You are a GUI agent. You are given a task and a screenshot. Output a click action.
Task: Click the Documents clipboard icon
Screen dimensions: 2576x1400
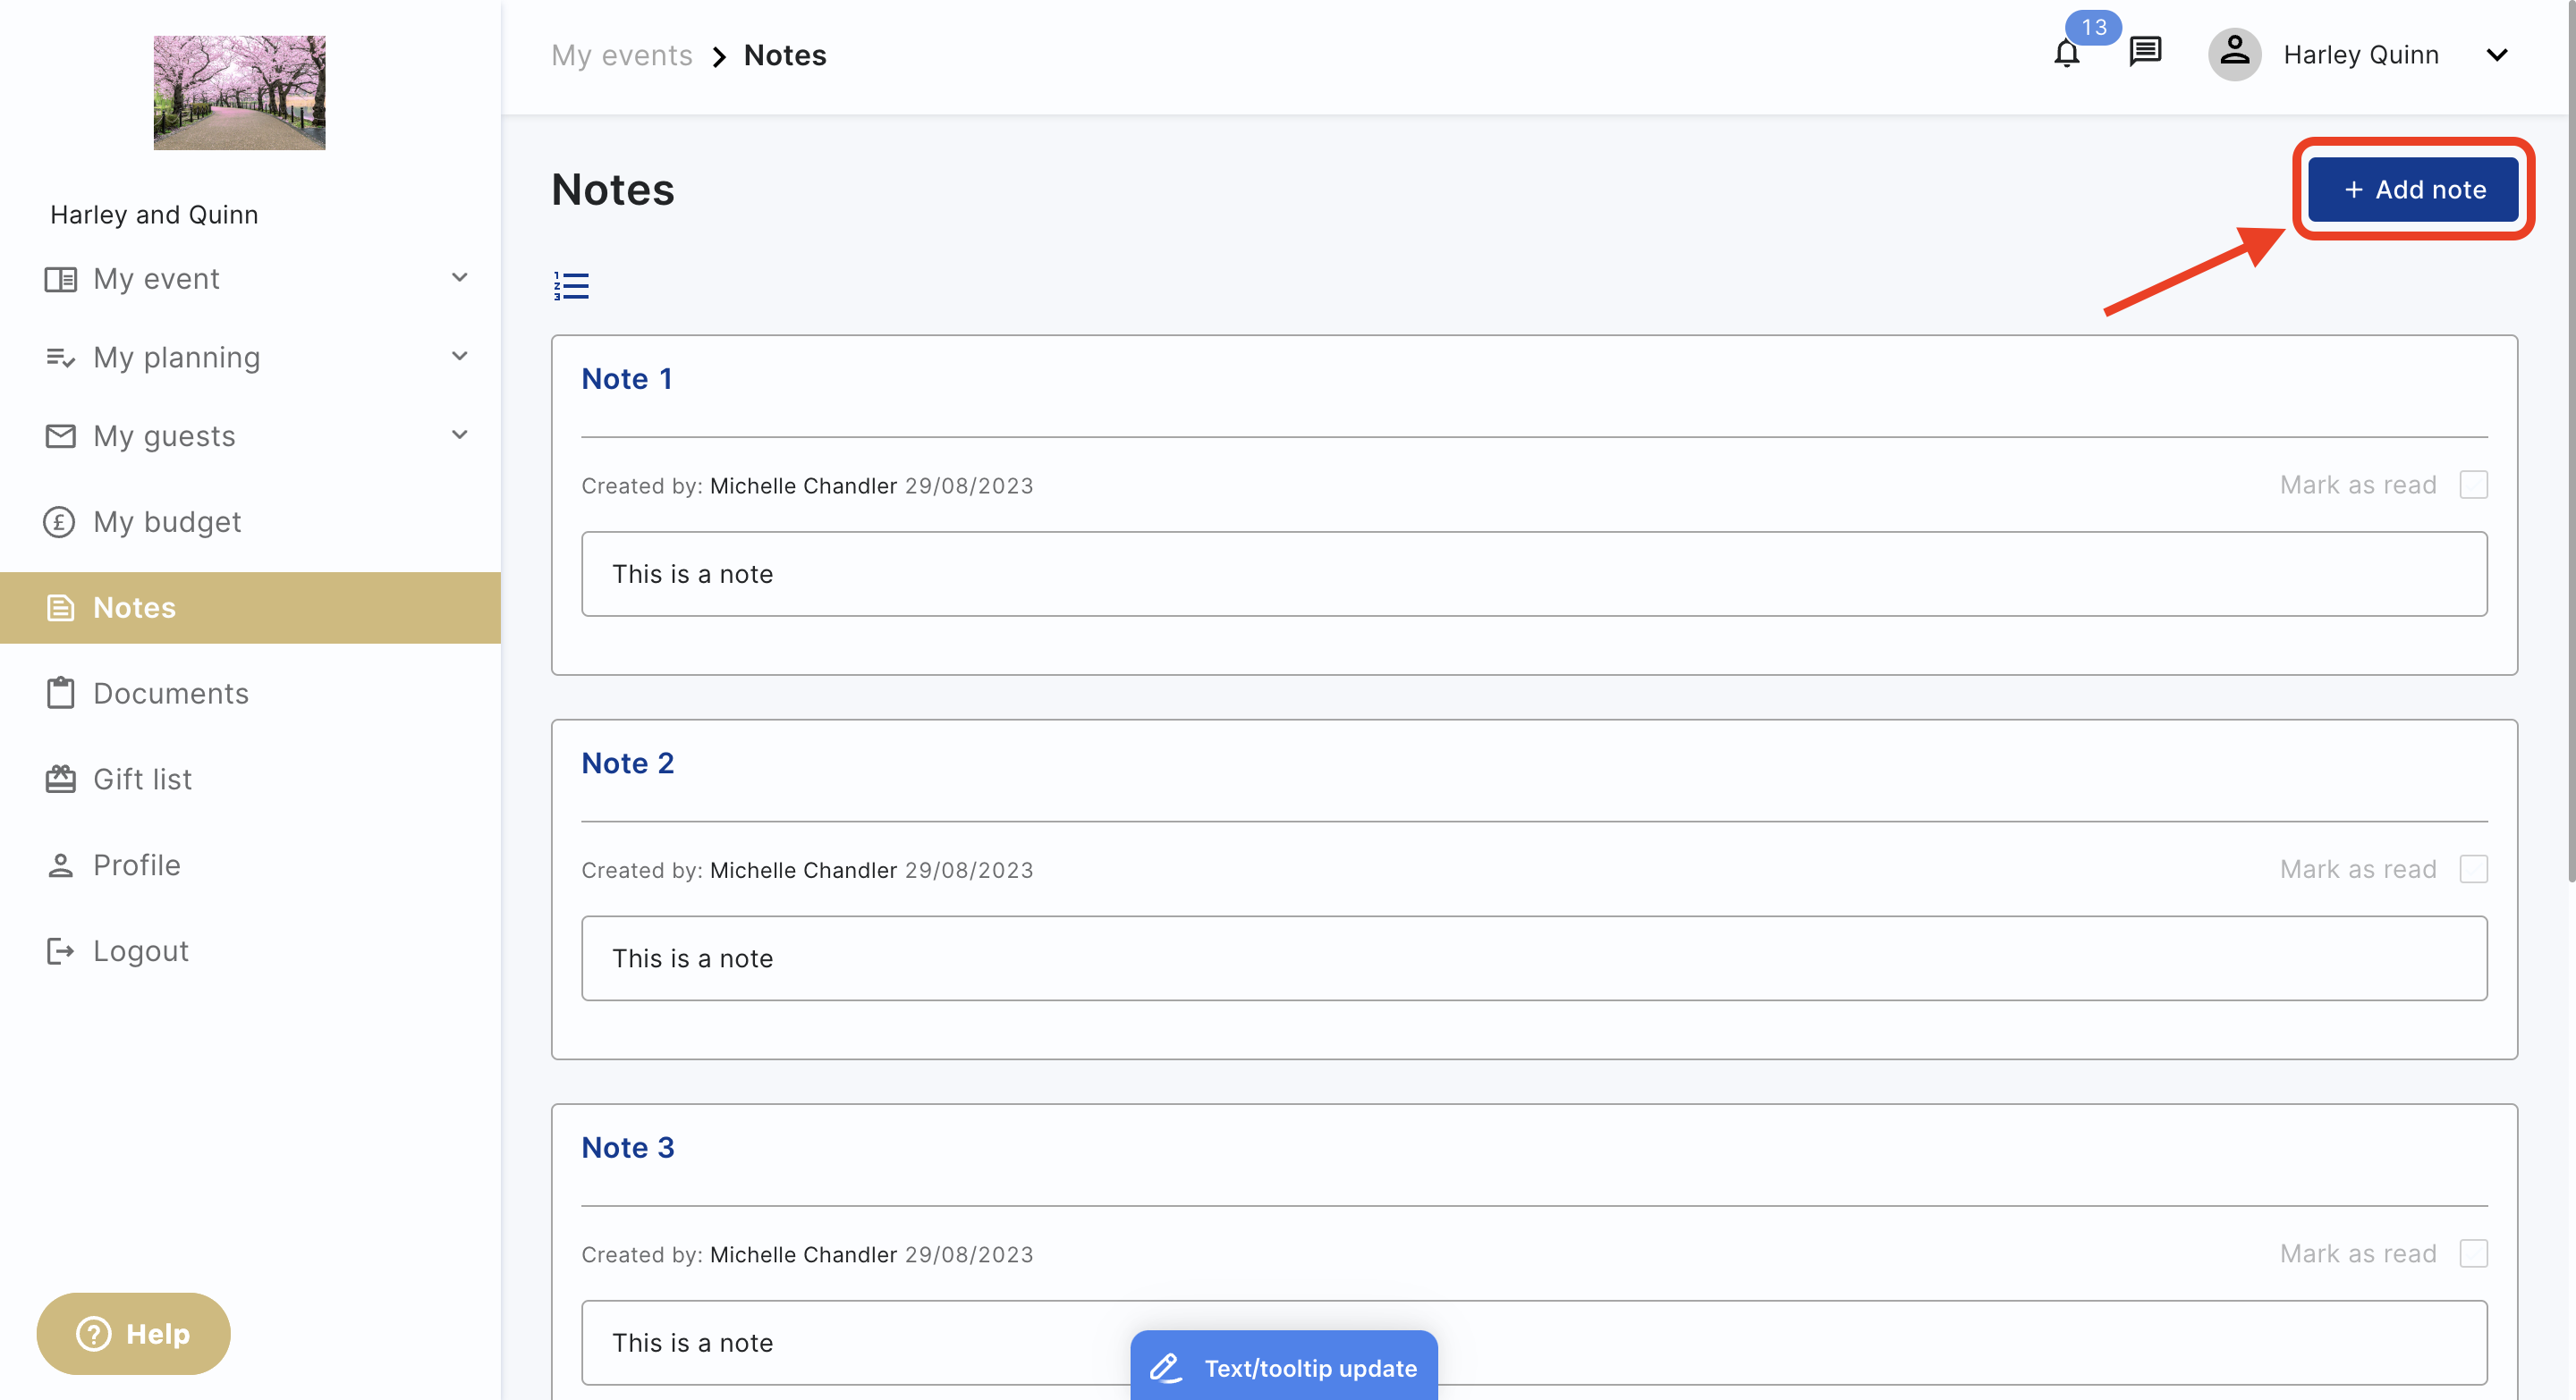tap(60, 694)
